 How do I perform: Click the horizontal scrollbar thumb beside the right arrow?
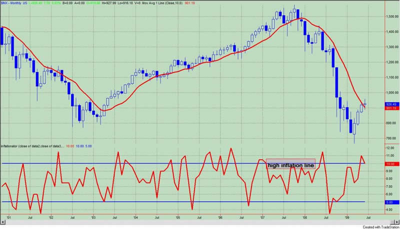[392, 223]
